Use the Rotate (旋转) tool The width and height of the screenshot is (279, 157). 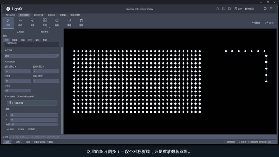click(x=57, y=22)
